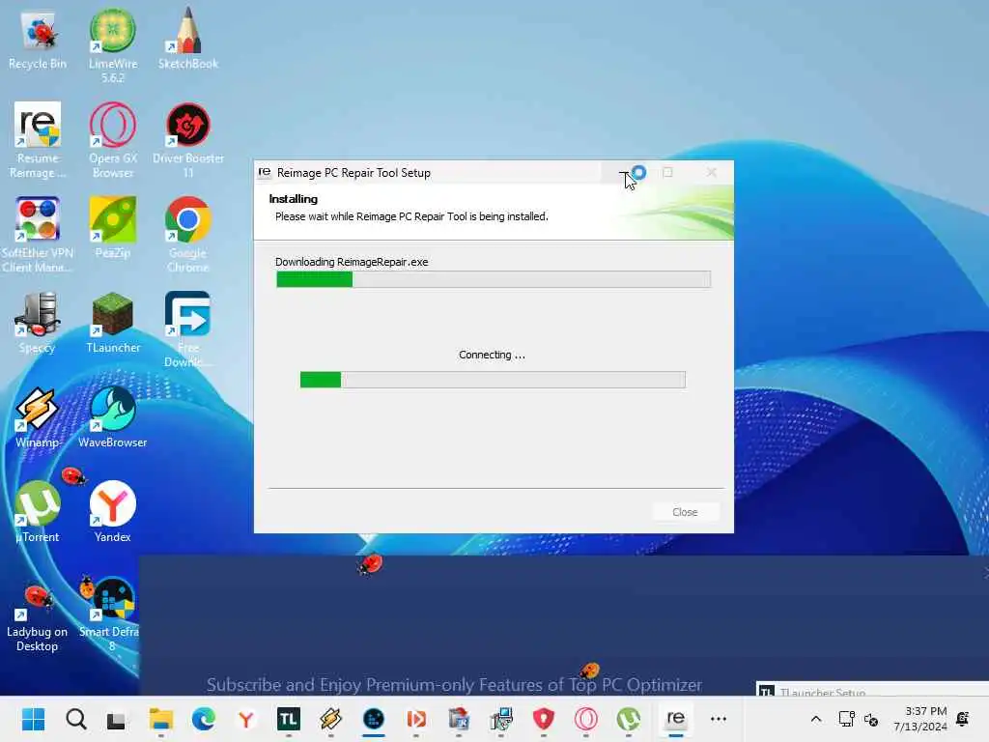Select the Driver Booster 11 desktop icon
Viewport: 989px width, 742px height.
point(188,140)
